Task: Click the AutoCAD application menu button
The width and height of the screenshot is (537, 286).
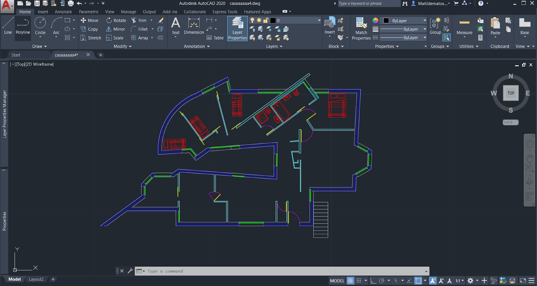Action: click(x=7, y=6)
